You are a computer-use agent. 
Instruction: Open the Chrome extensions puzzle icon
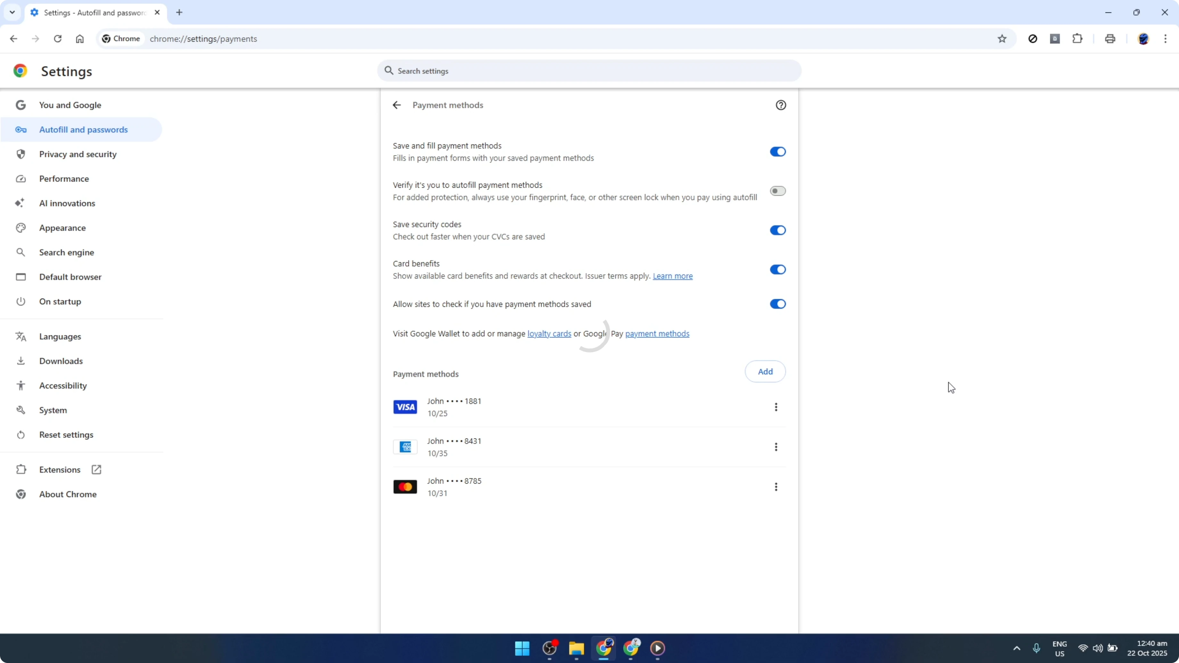point(1077,38)
